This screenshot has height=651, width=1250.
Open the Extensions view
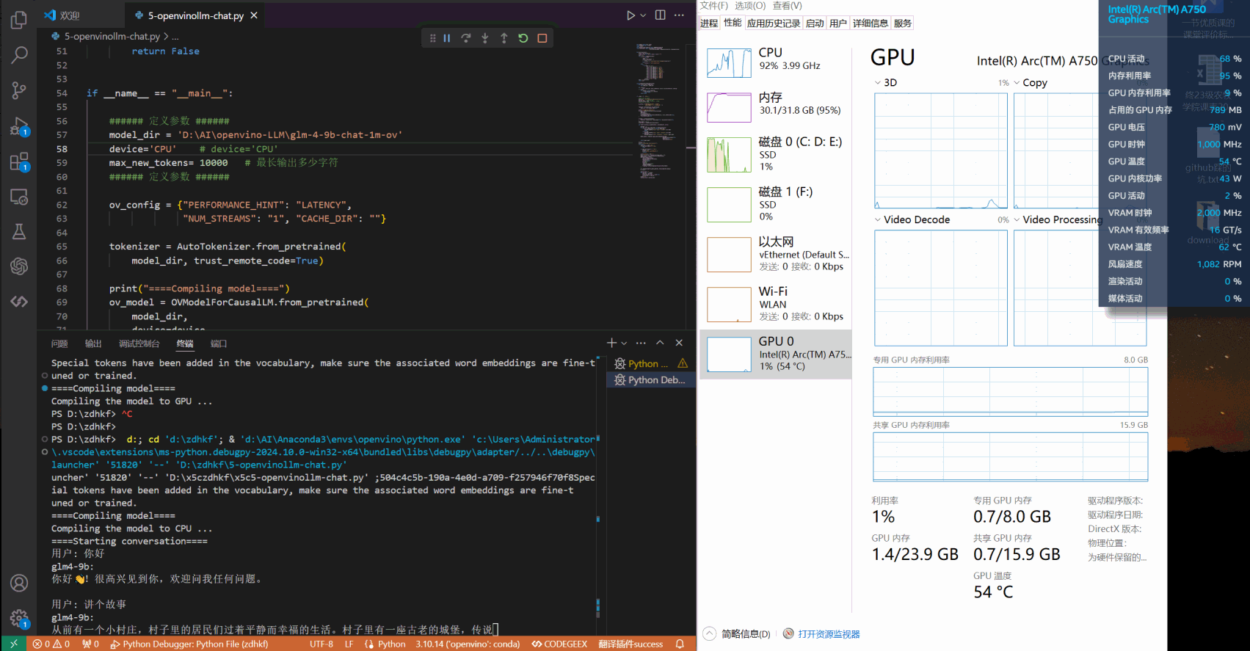19,161
